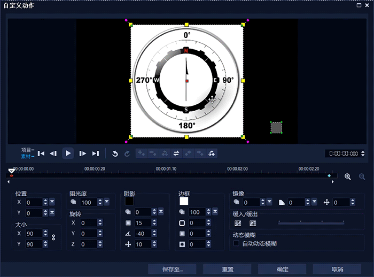
Task: Click the reverse keyframes icon
Action: tap(165, 153)
